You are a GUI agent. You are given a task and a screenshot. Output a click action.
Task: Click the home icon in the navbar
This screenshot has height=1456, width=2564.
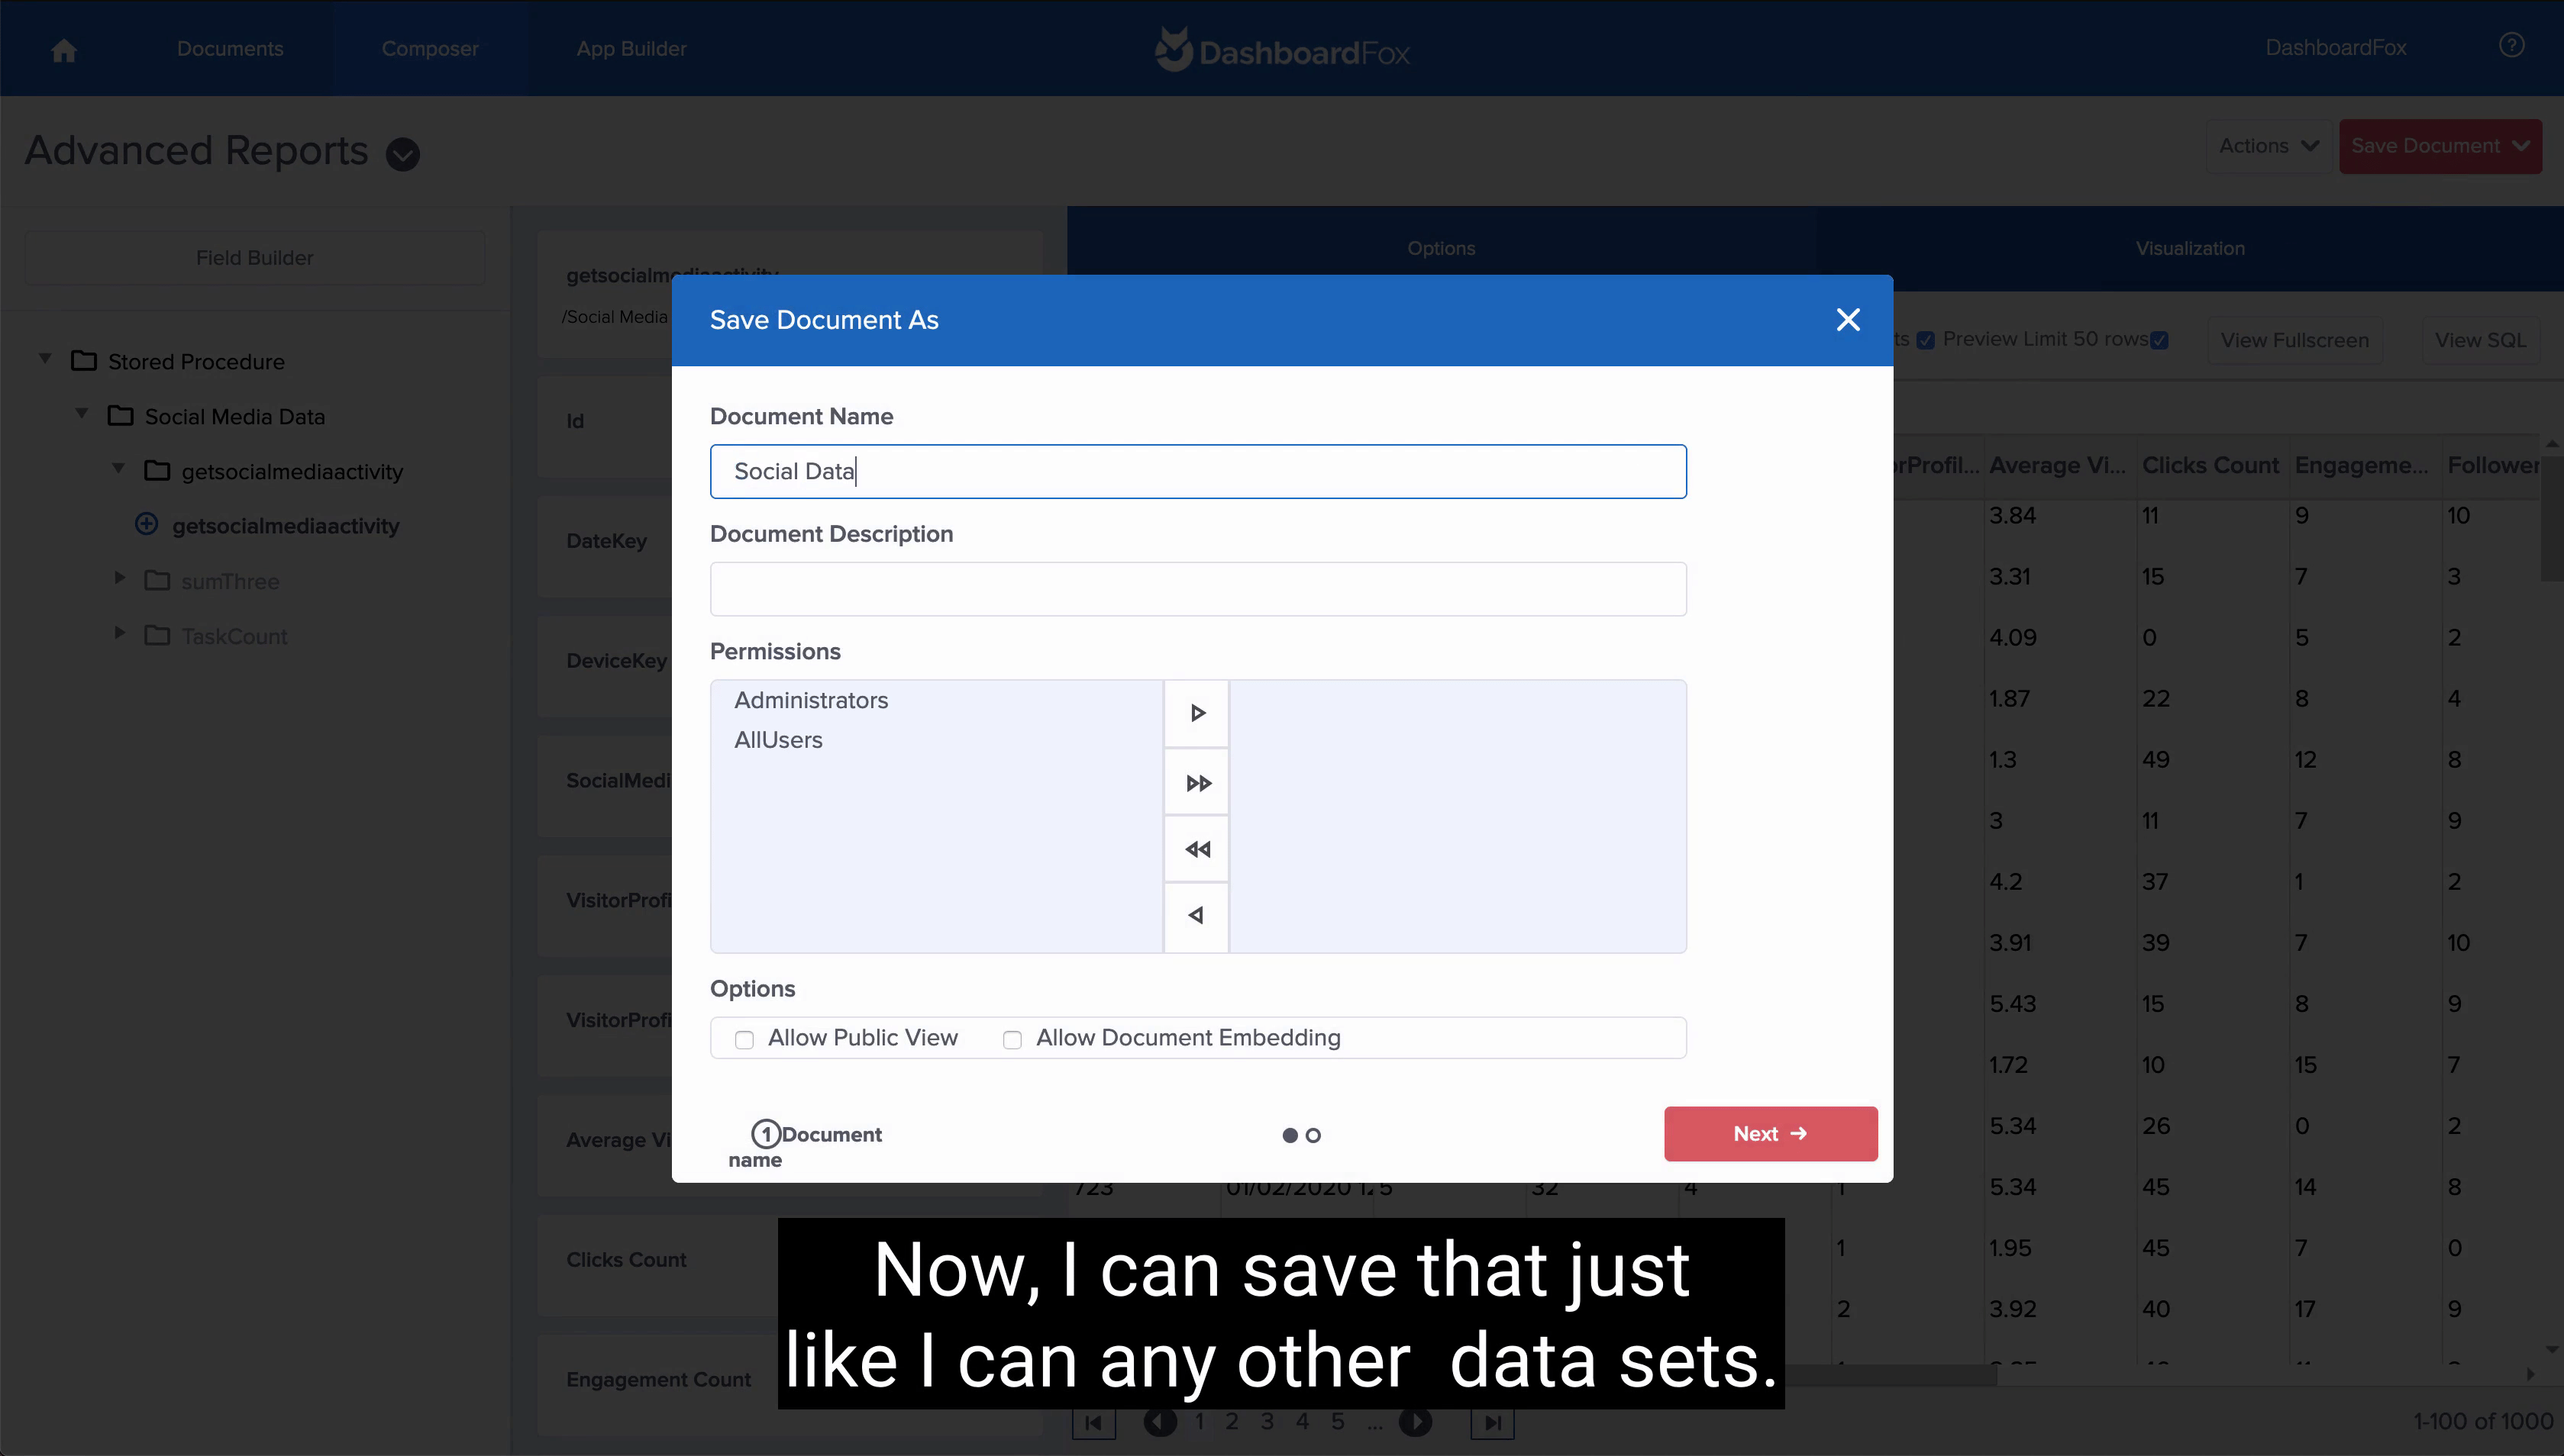[x=64, y=50]
